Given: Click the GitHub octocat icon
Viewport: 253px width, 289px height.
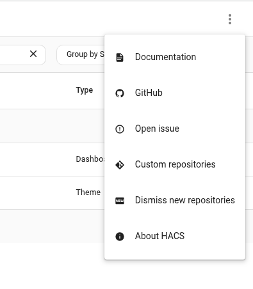Looking at the screenshot, I should pyautogui.click(x=120, y=93).
